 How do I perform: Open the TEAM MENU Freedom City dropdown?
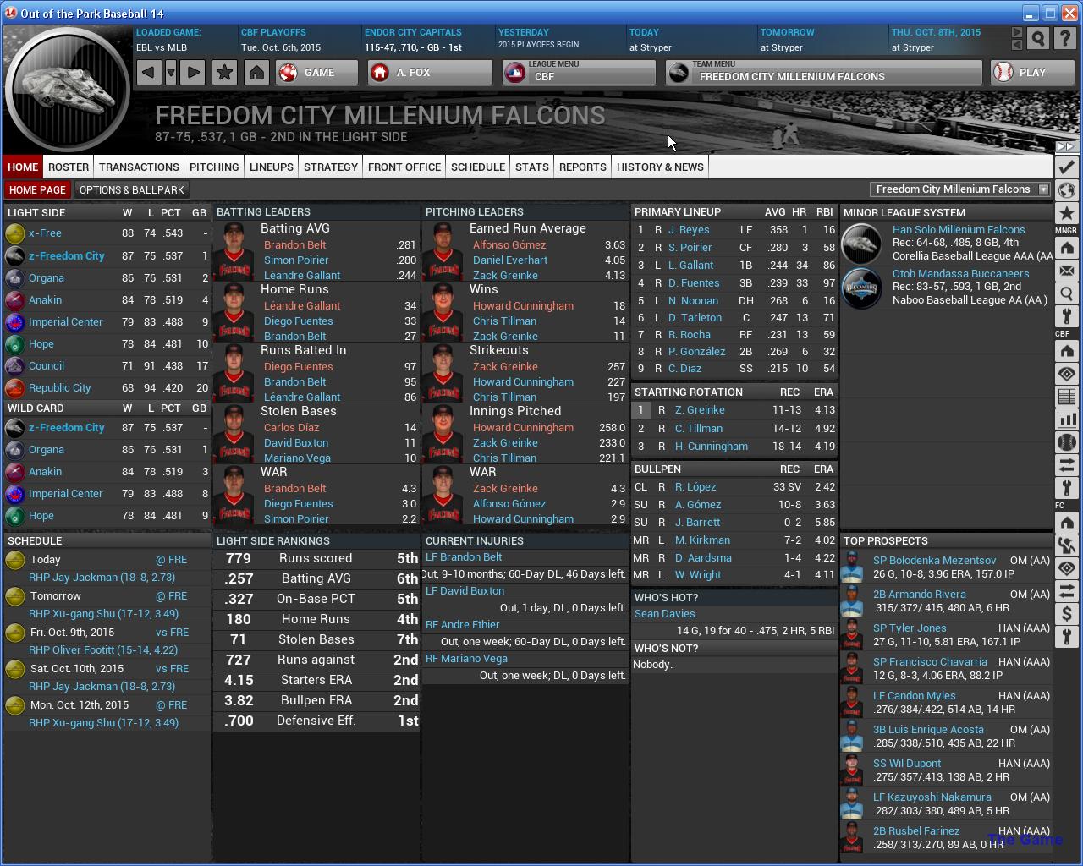824,73
